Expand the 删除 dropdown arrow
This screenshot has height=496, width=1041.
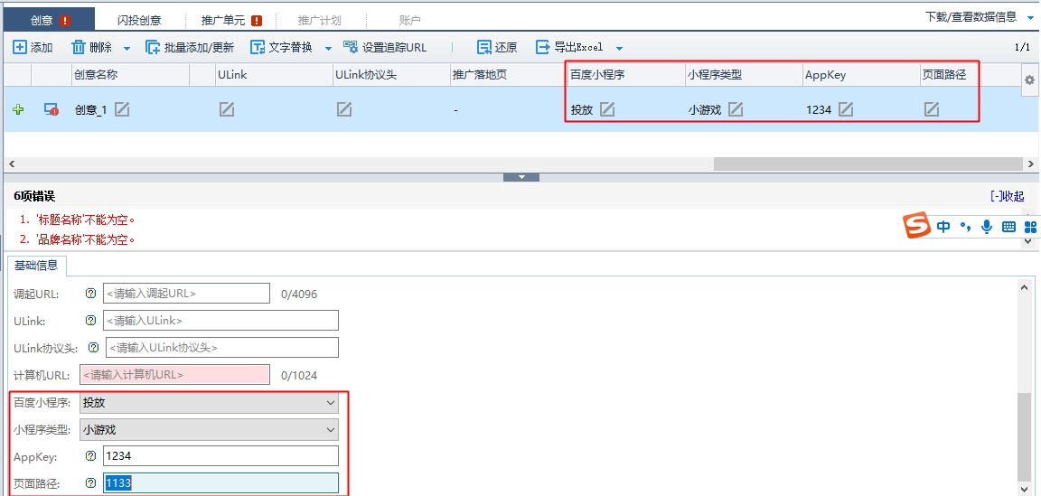pos(127,48)
